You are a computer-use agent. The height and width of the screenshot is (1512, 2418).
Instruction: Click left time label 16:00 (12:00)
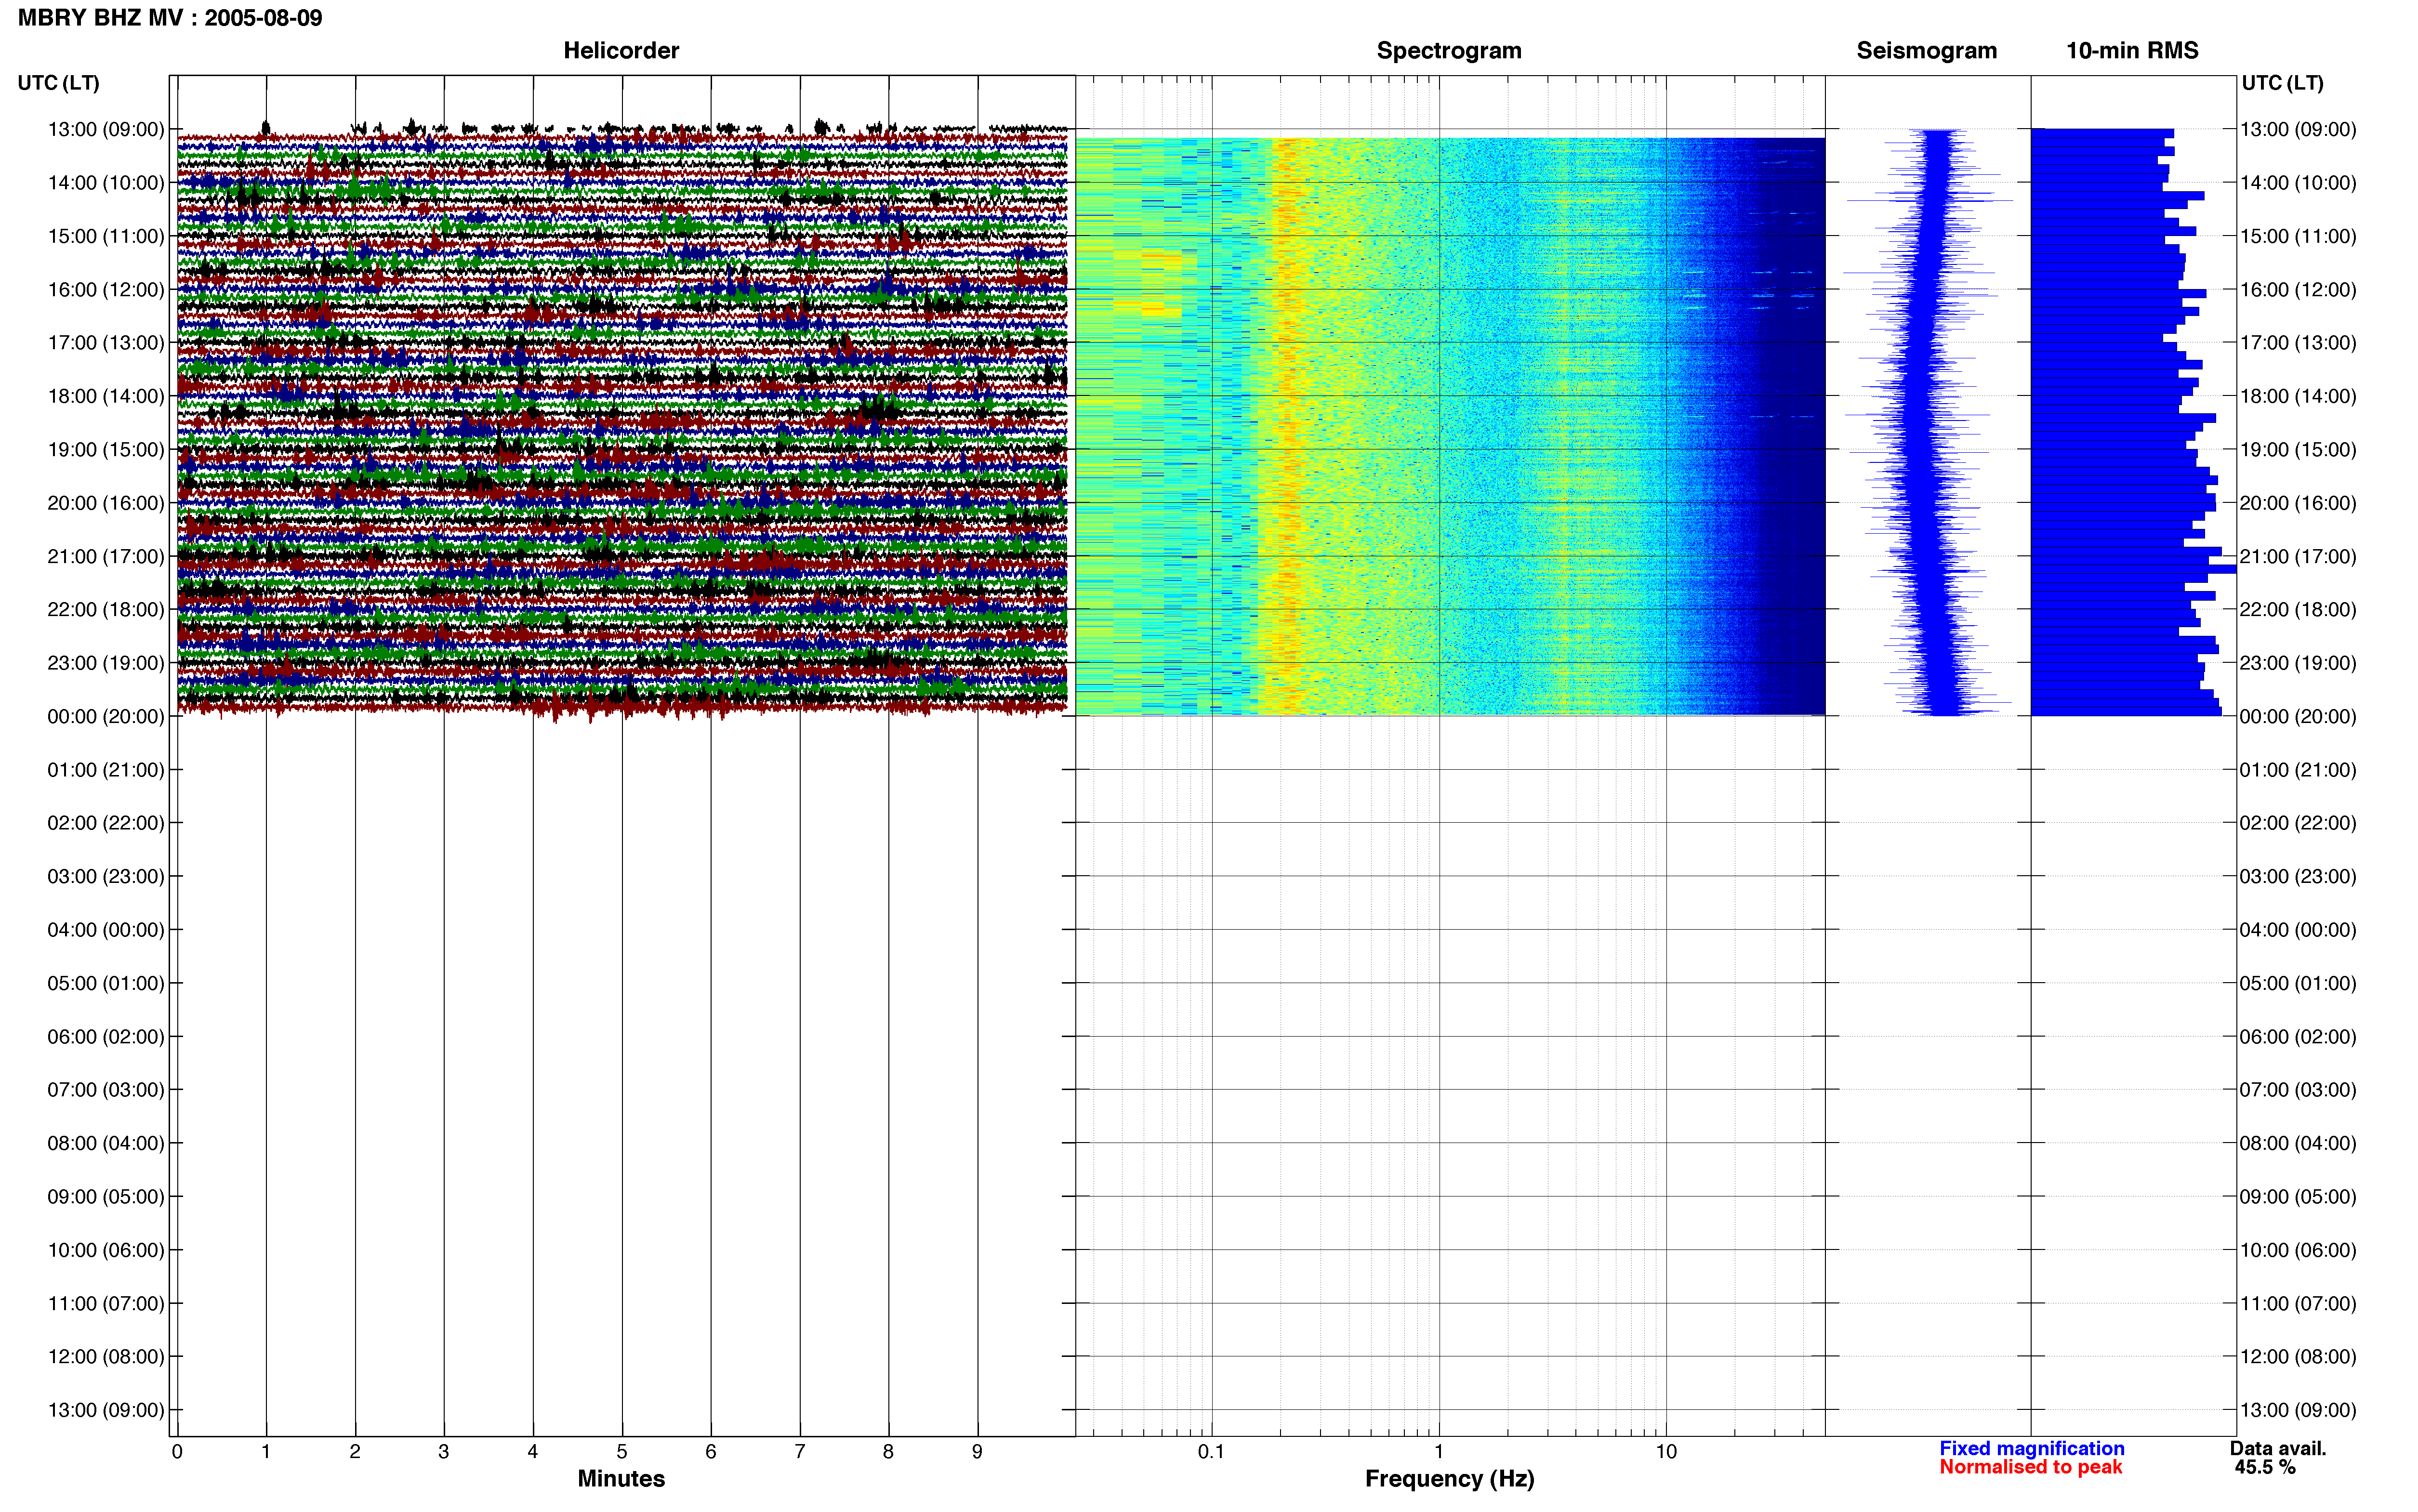pos(106,289)
